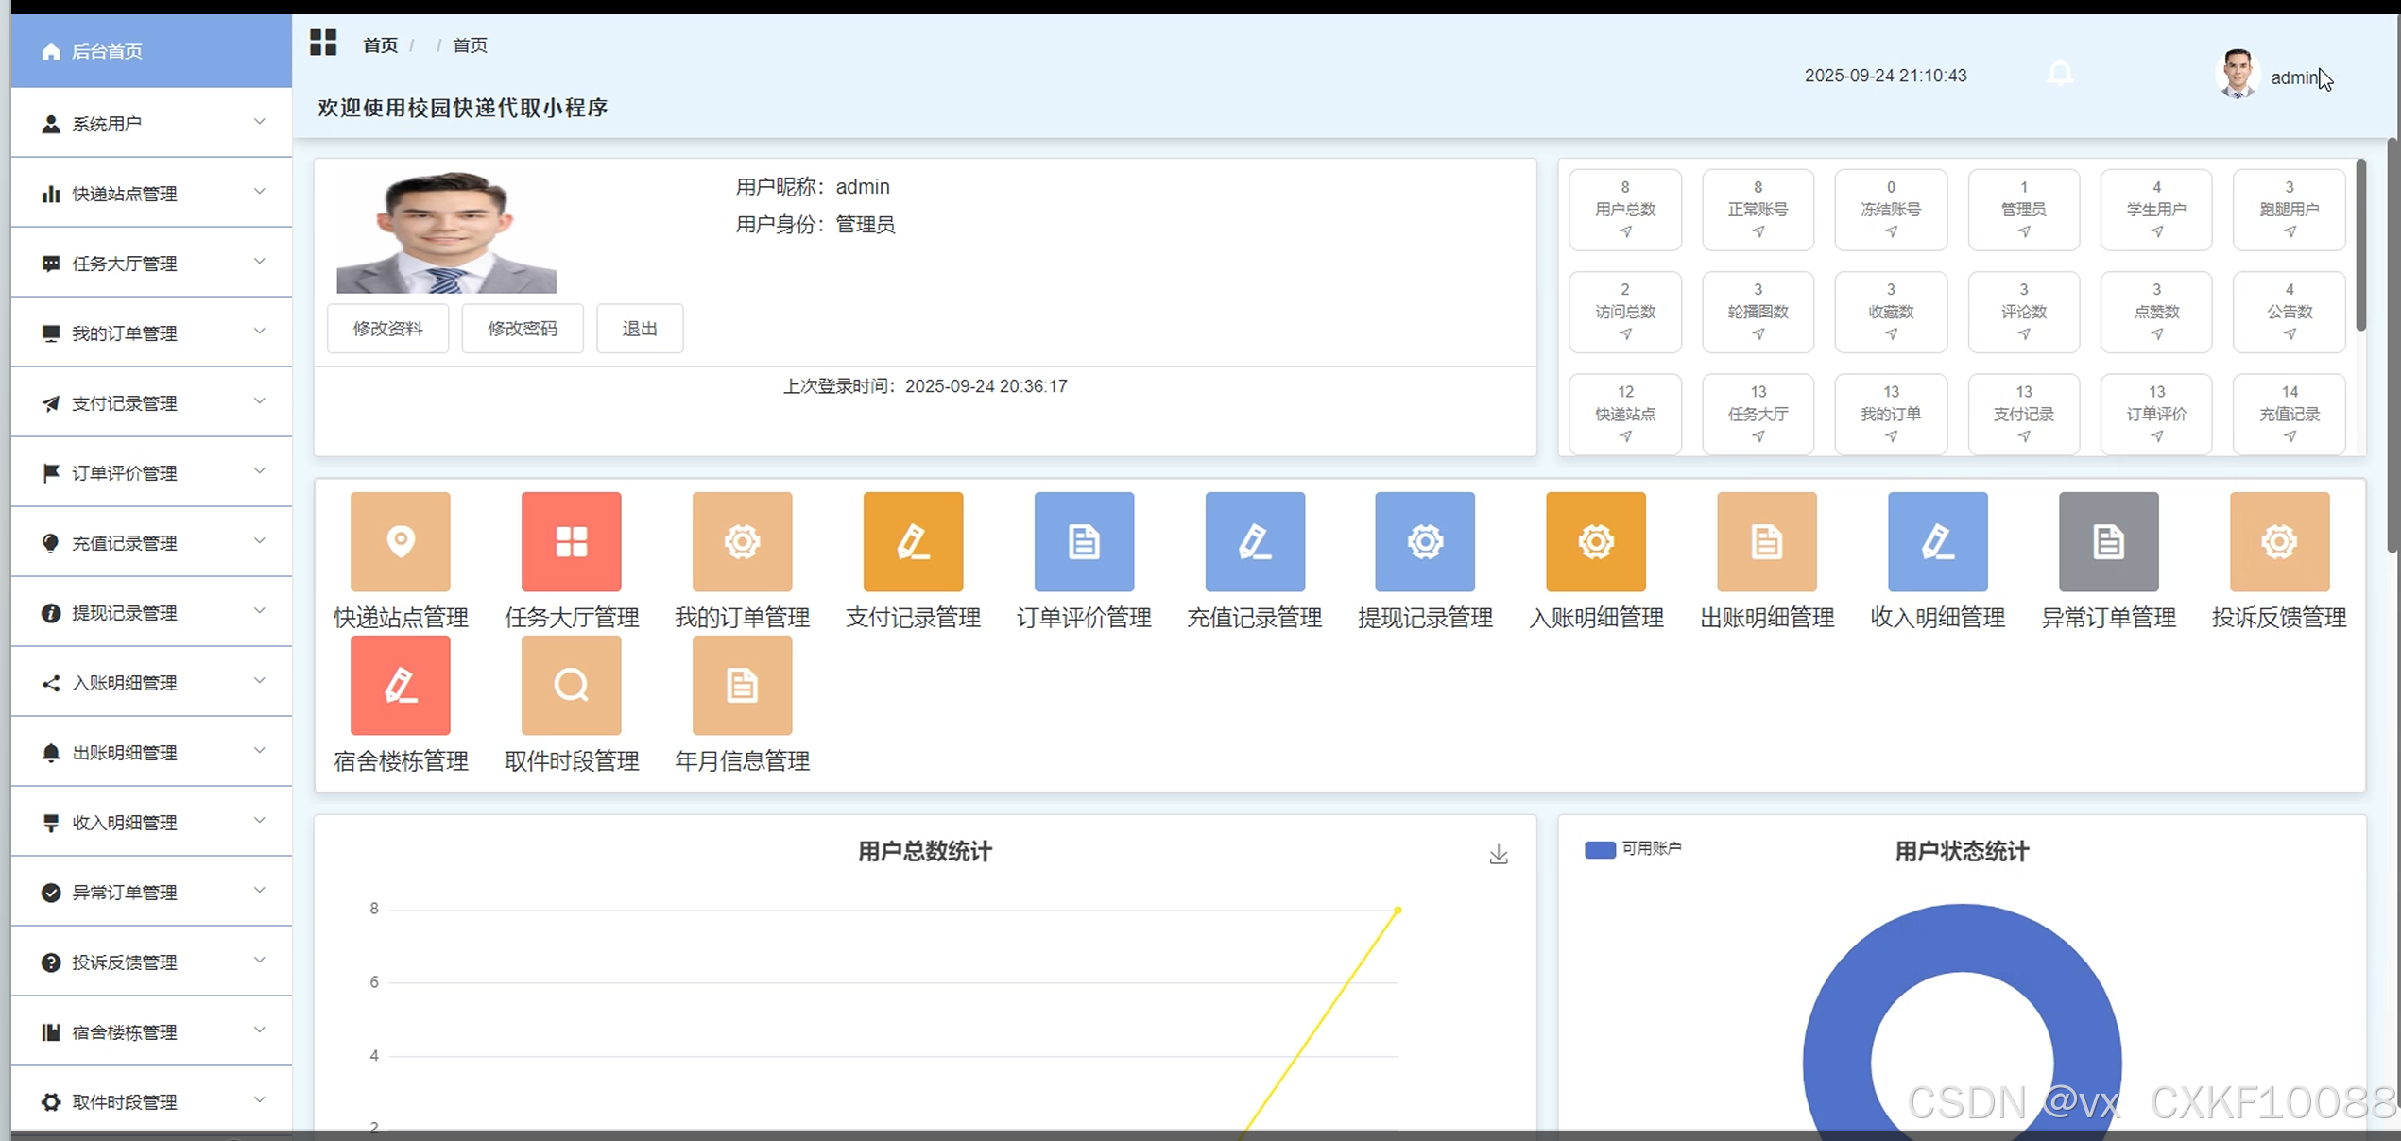The width and height of the screenshot is (2401, 1141).
Task: Open the 充值记录管理 blue pencil tile
Action: (x=1255, y=541)
